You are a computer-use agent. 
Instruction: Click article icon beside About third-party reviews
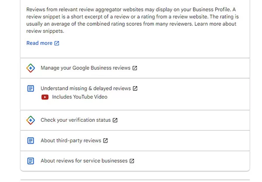coord(31,141)
